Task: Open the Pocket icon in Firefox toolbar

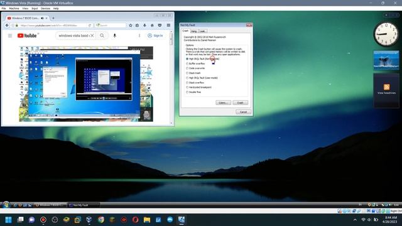Action: (x=160, y=25)
